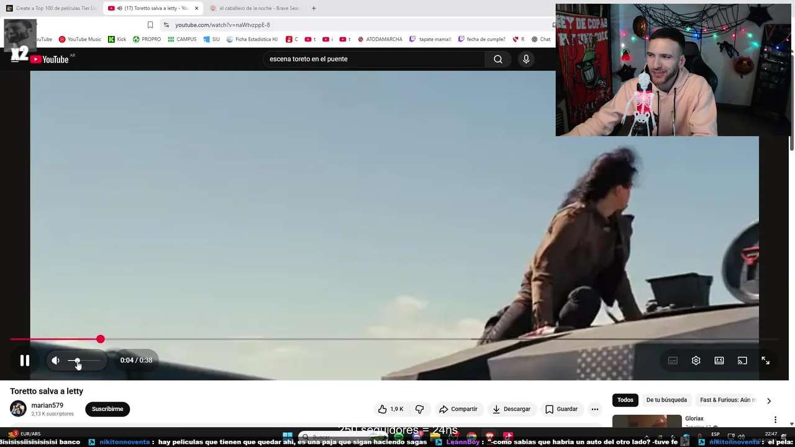Open the tapate mama!! bookmark
The width and height of the screenshot is (795, 447).
pyautogui.click(x=430, y=39)
